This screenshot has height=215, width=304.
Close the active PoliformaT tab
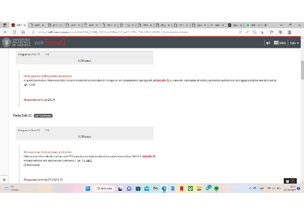[25, 25]
